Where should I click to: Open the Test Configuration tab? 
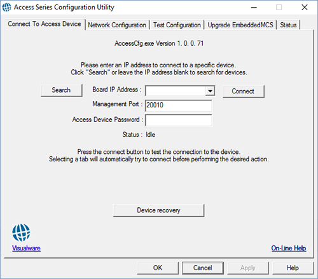[177, 25]
